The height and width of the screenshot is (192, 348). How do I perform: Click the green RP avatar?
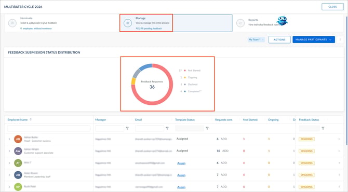[18, 187]
